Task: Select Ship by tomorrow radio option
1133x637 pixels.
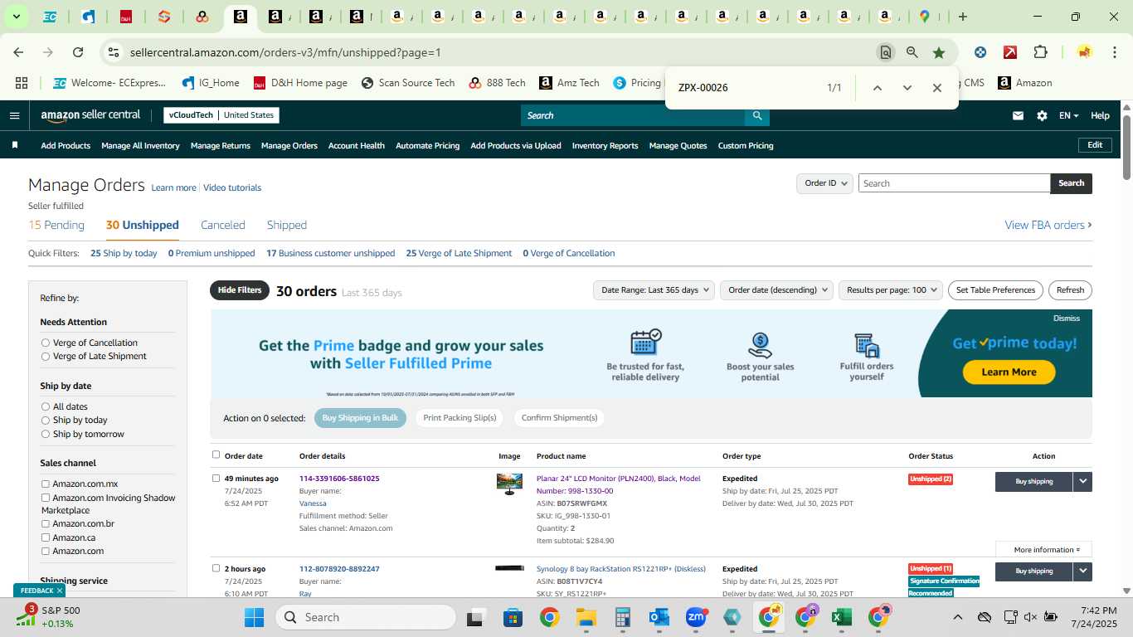Action: pos(46,434)
